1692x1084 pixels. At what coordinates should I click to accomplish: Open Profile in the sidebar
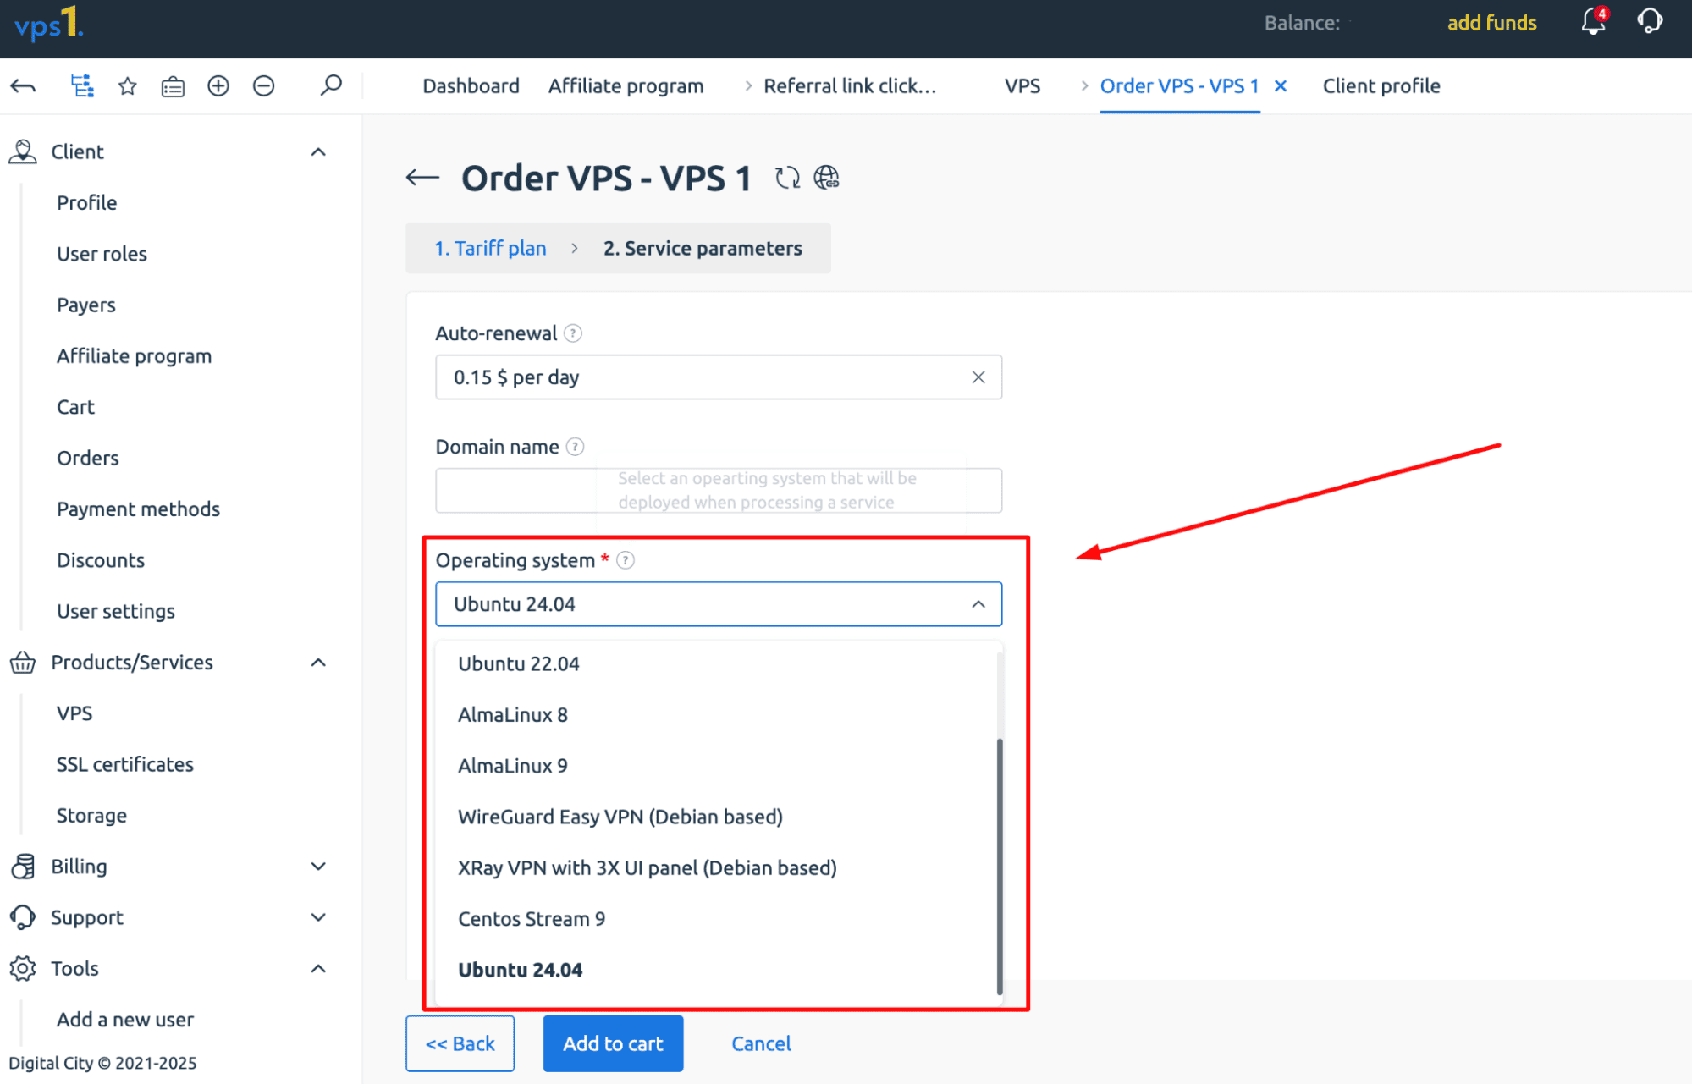(86, 203)
